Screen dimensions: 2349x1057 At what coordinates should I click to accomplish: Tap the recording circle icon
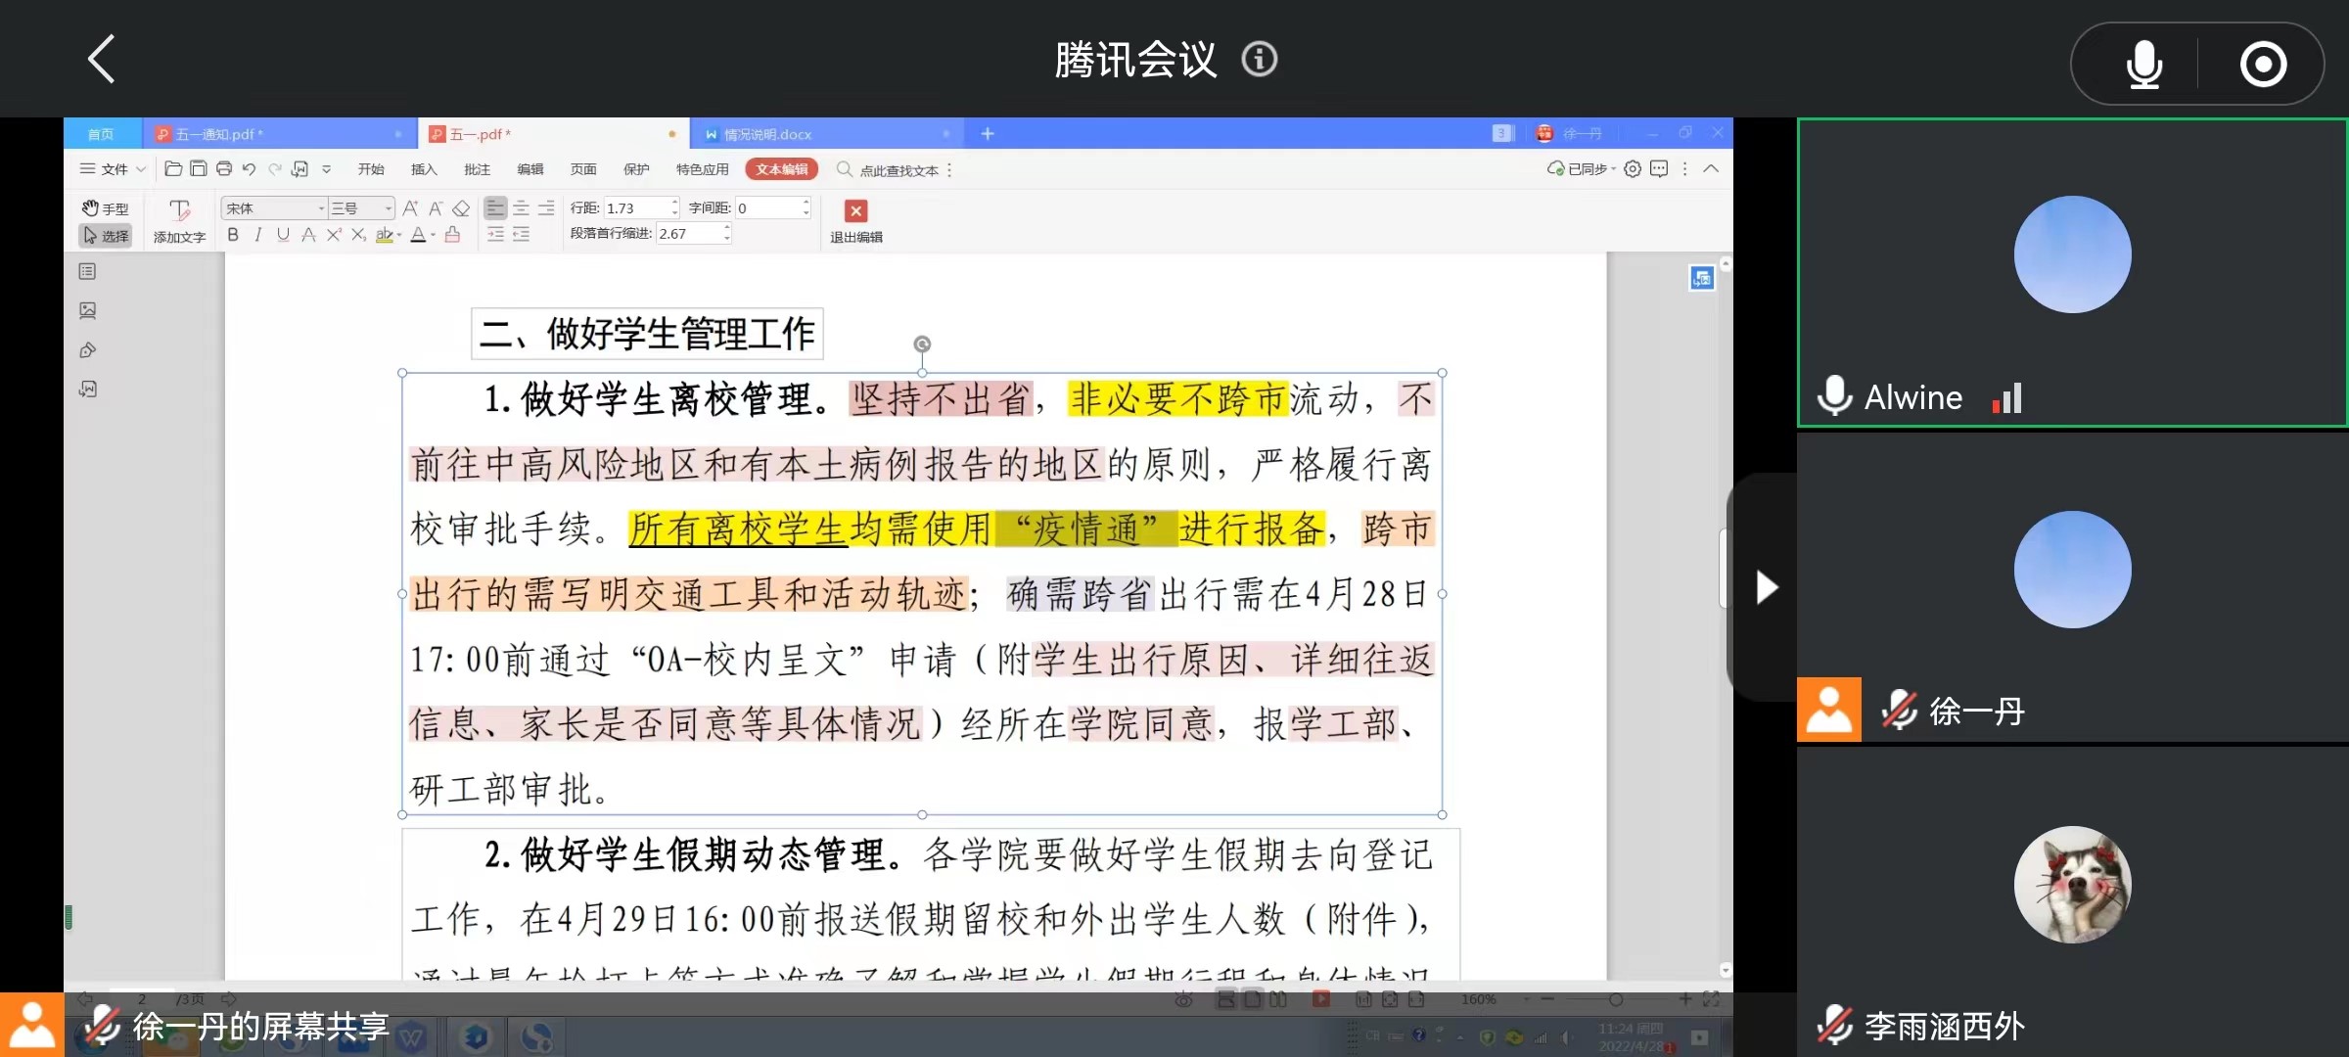[2263, 65]
